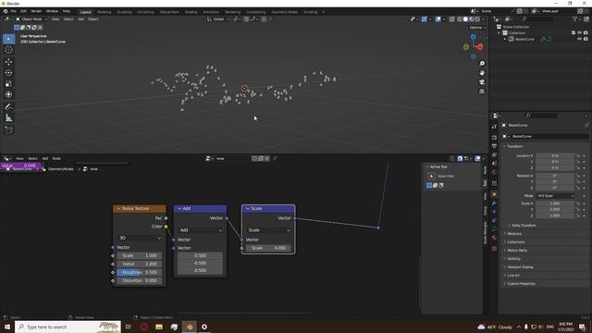Toggle Collection exclude checkbox in outliner
The width and height of the screenshot is (592, 333).
(x=573, y=33)
